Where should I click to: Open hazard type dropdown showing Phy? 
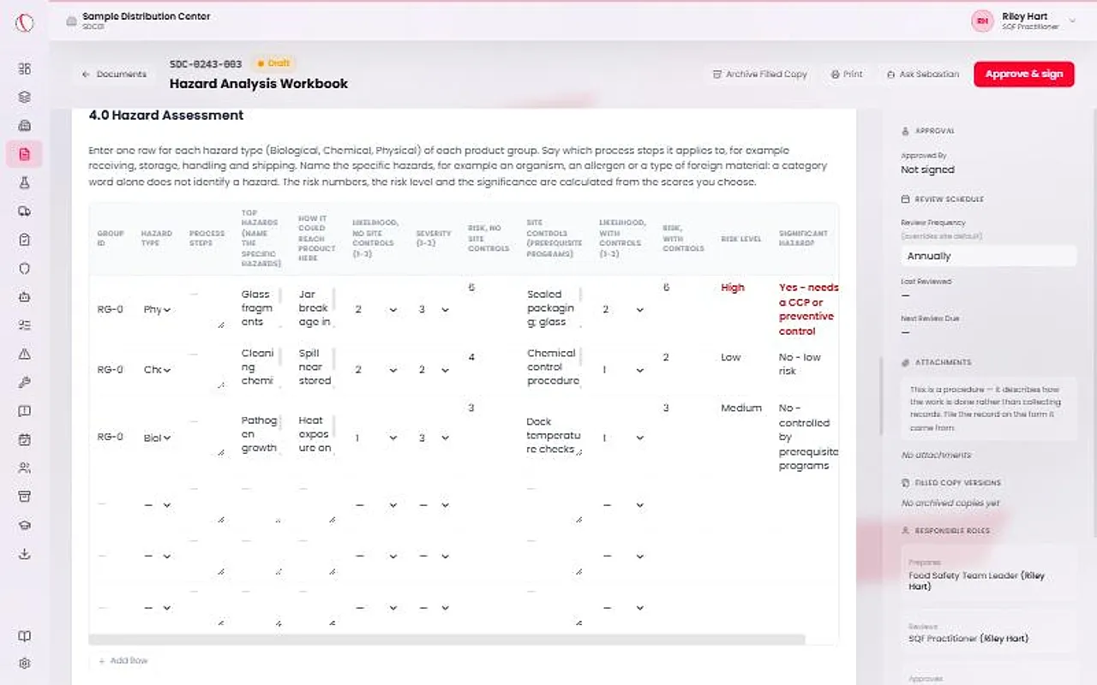pyautogui.click(x=157, y=309)
